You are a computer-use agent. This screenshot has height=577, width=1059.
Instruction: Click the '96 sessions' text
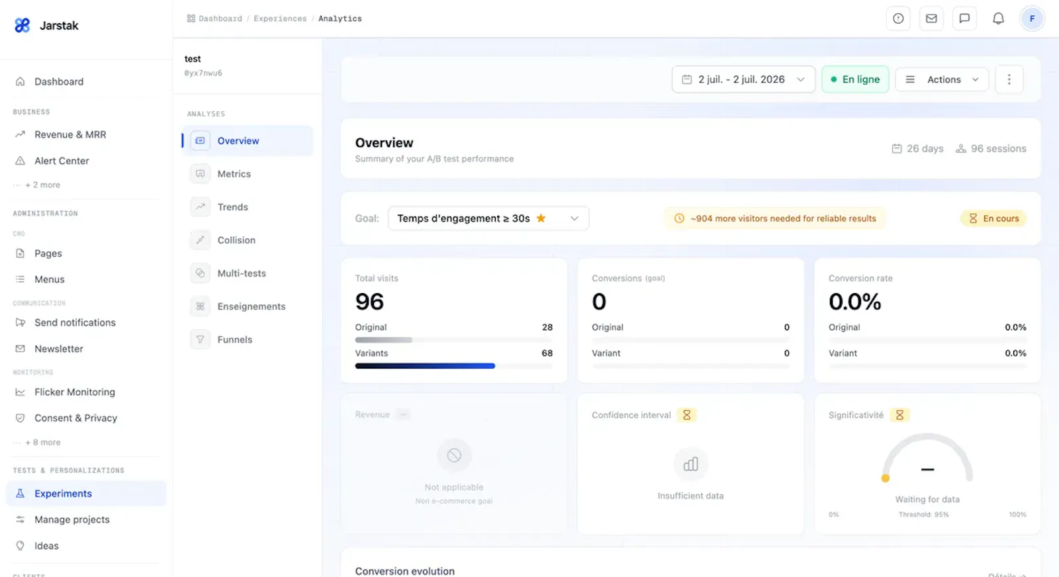[x=998, y=149]
